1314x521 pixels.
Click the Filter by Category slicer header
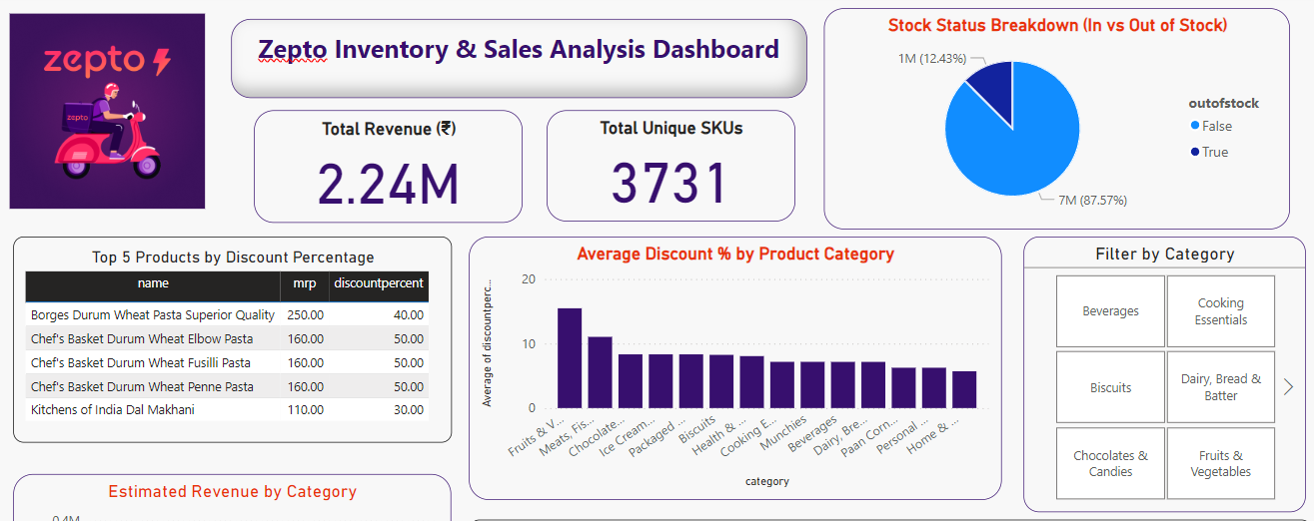[1165, 254]
